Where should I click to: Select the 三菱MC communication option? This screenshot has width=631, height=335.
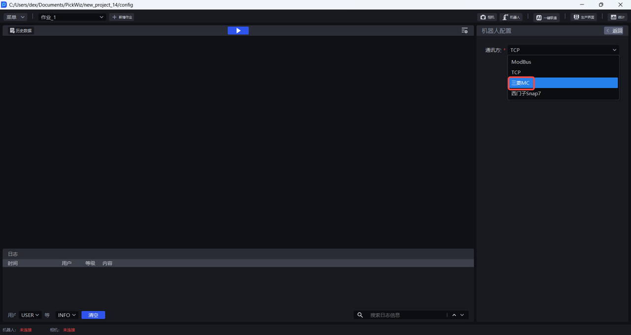pyautogui.click(x=562, y=83)
